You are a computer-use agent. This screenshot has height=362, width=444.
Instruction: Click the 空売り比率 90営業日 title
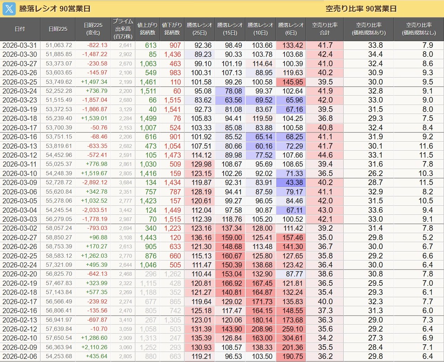[x=361, y=9]
